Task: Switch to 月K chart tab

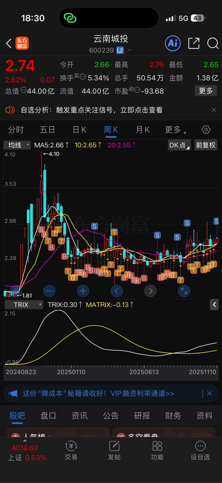Action: [x=143, y=130]
